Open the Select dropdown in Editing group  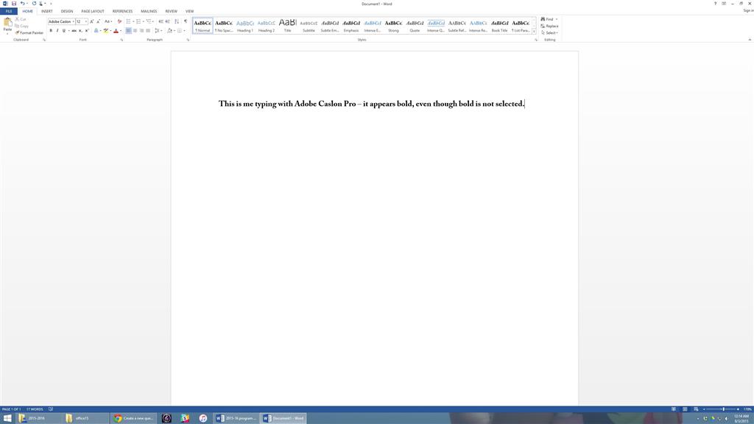click(549, 32)
